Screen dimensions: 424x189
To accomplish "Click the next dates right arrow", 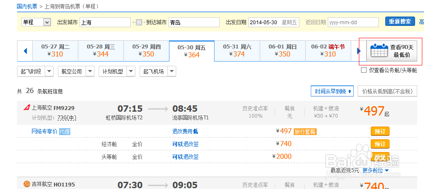I will tap(359, 51).
